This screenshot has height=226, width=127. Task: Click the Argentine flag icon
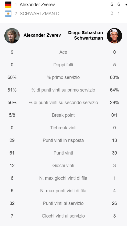pyautogui.click(x=8, y=14)
